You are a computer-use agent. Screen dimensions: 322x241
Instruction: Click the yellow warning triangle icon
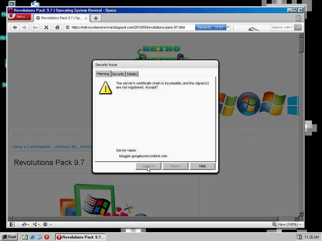click(x=106, y=88)
